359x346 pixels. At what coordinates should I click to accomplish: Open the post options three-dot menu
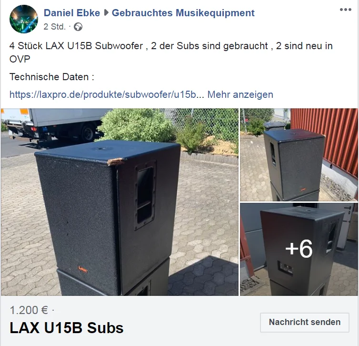[346, 10]
